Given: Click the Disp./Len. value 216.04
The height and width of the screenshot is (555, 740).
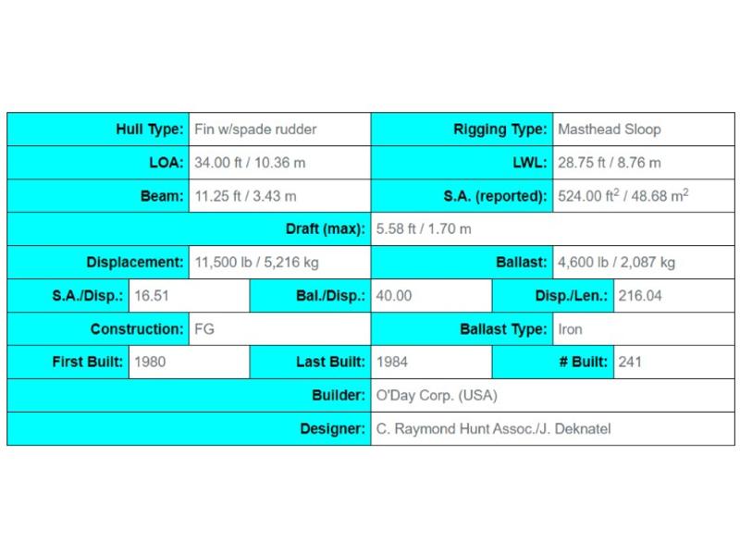Looking at the screenshot, I should [x=640, y=296].
